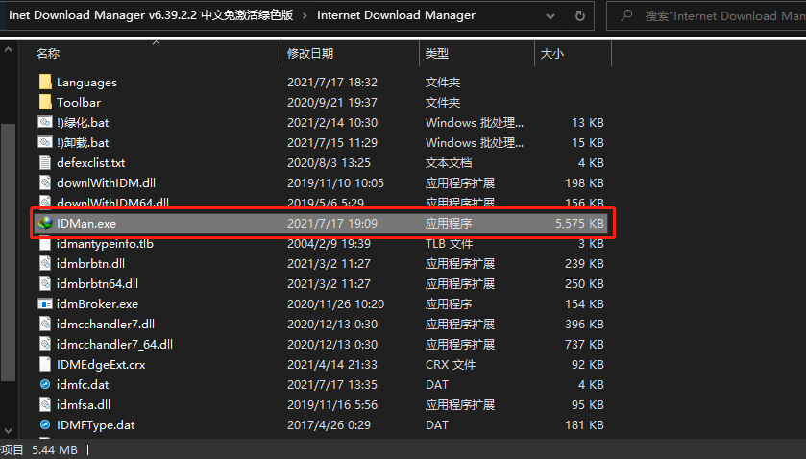Select the file name idmantypeinfo.tlb
Viewport: 806px width, 459px height.
click(x=105, y=243)
